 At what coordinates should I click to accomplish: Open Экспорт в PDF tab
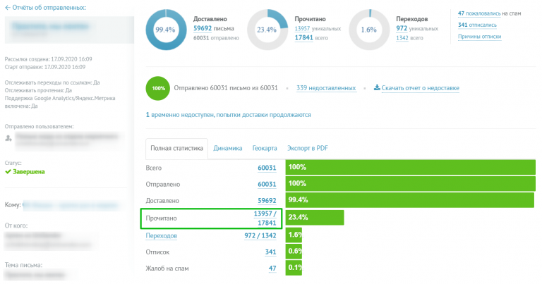pos(307,149)
